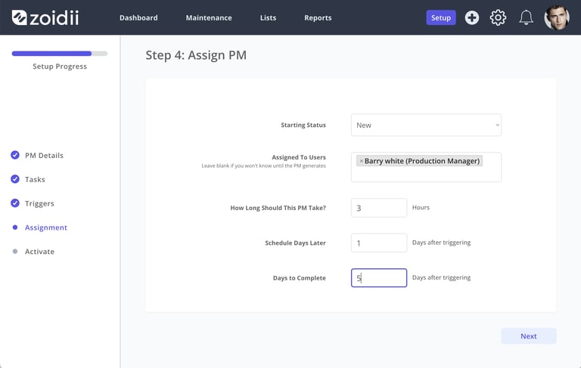Screen dimensions: 581x368
Task: Go to the Dashboard menu
Action: tap(138, 18)
